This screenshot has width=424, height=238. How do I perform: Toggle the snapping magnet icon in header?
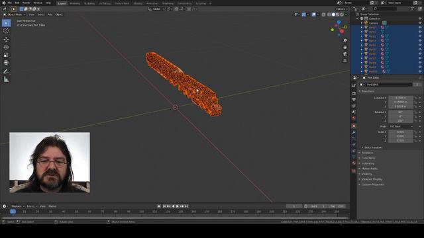[176, 9]
